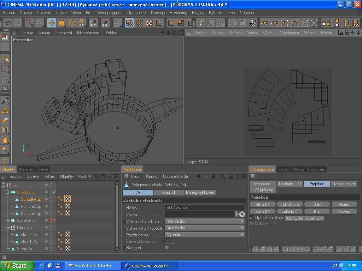This screenshot has height=271, width=362.
Task: Open the Nápověda menu
Action: [249, 13]
